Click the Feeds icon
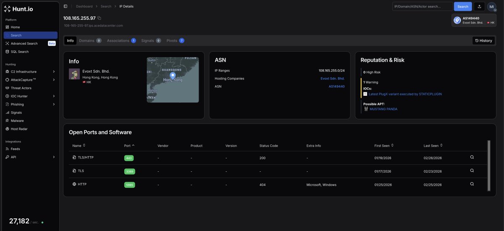 click(7, 149)
